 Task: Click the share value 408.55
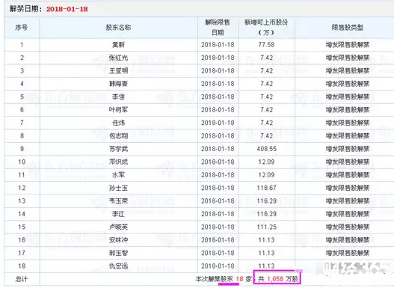tap(266, 149)
